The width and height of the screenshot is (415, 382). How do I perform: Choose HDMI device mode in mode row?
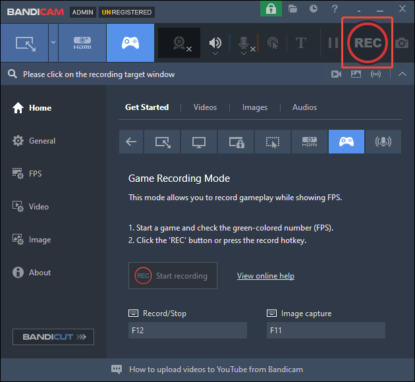pos(310,142)
